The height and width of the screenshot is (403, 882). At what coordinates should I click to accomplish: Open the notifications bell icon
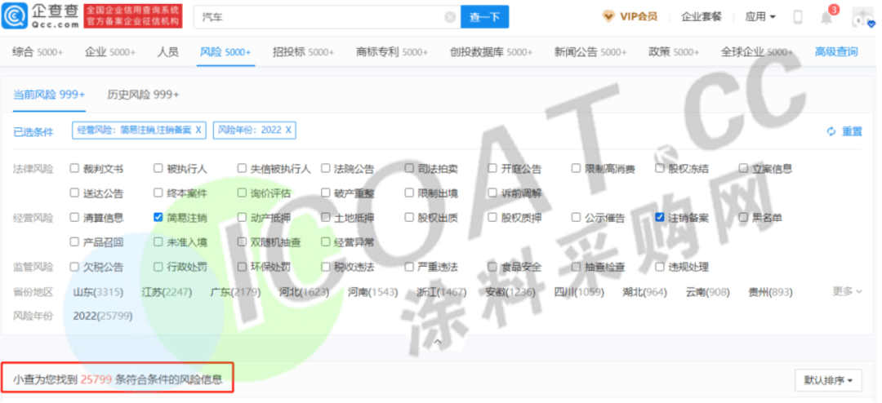click(826, 17)
